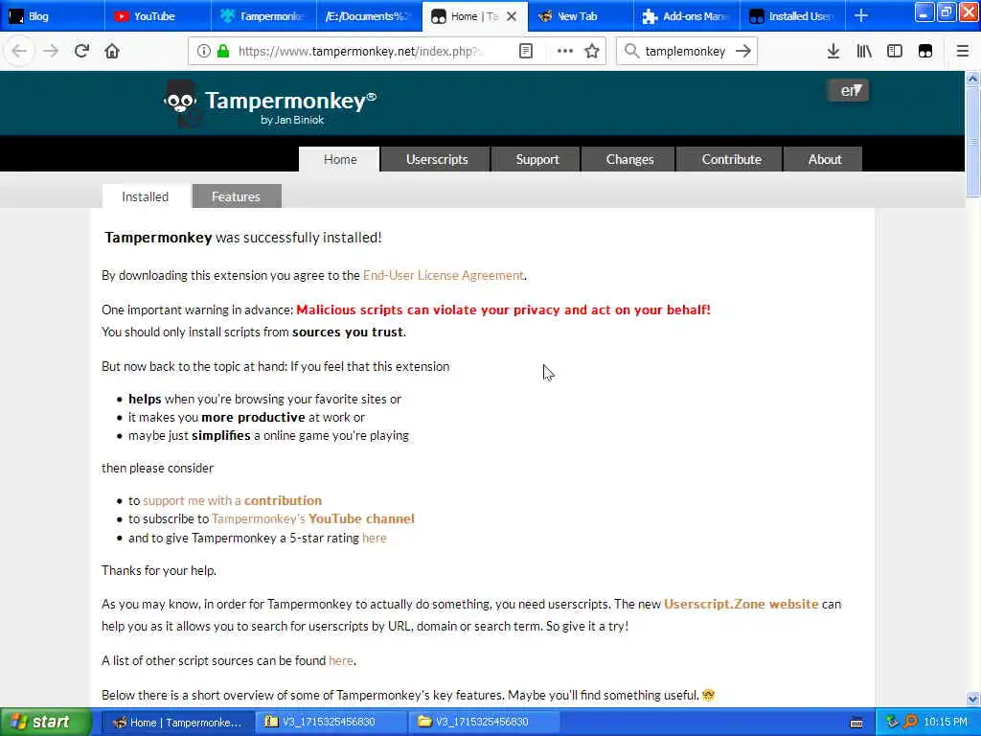This screenshot has width=981, height=736.
Task: Click the keyboard icon in taskbar
Action: coord(856,723)
